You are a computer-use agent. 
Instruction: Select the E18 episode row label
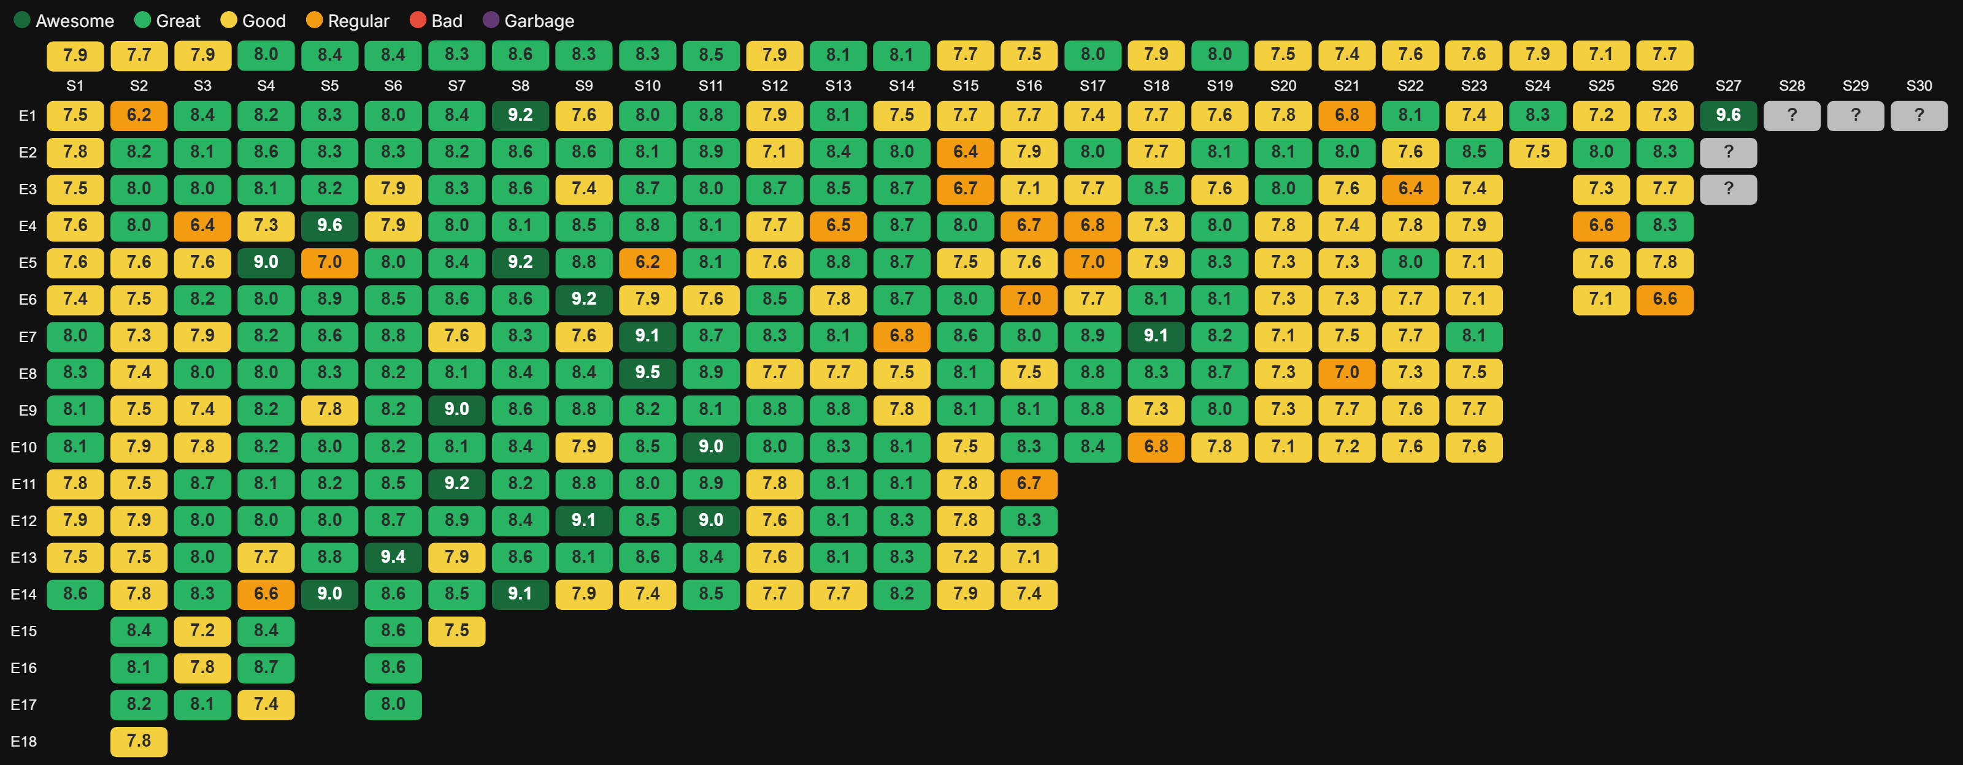coord(24,742)
